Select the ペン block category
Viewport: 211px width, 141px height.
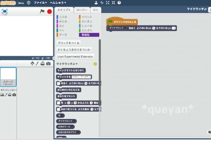coord(61,30)
